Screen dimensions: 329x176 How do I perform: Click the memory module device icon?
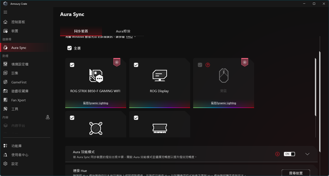[x=160, y=128]
